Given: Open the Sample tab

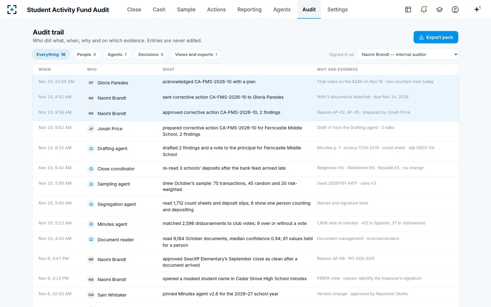Looking at the screenshot, I should (186, 10).
